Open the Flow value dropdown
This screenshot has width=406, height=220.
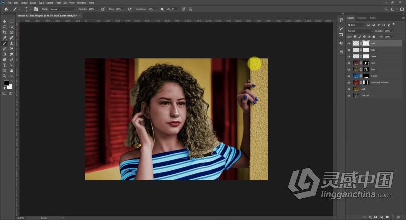(124, 9)
